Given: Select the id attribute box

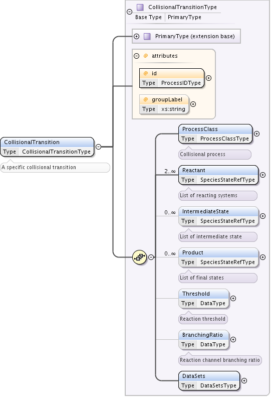Looking at the screenshot, I should (x=172, y=78).
